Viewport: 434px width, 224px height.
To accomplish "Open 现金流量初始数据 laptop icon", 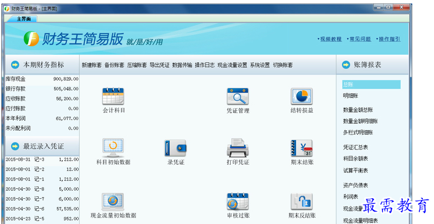I will pos(113,202).
